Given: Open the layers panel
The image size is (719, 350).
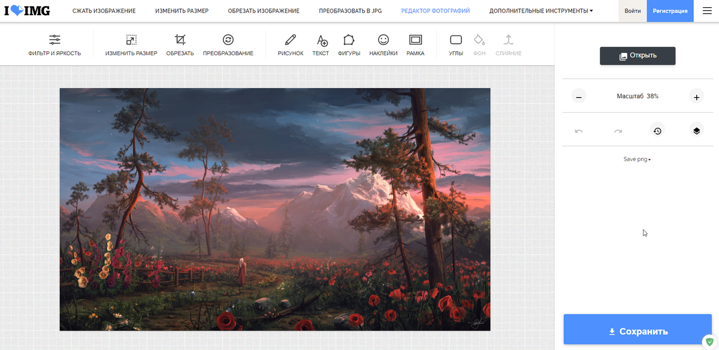Looking at the screenshot, I should 696,130.
